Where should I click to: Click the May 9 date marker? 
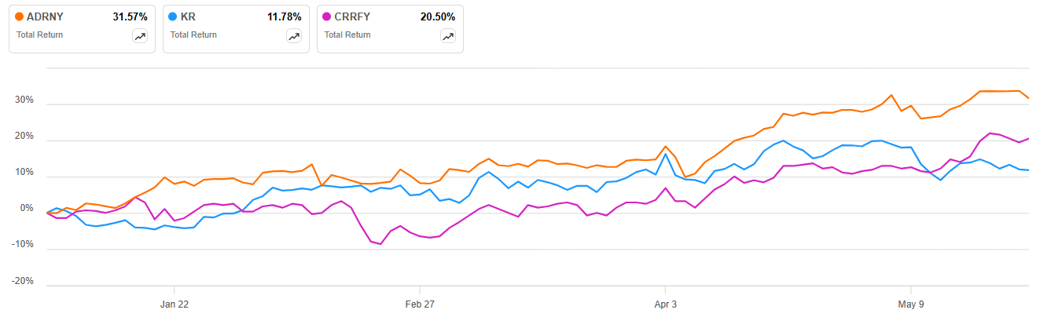pyautogui.click(x=910, y=304)
